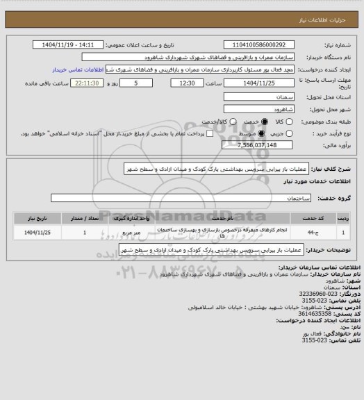This screenshot has width=364, height=400.
Task: Click the نام خدمت column header
Action: click(x=222, y=219)
